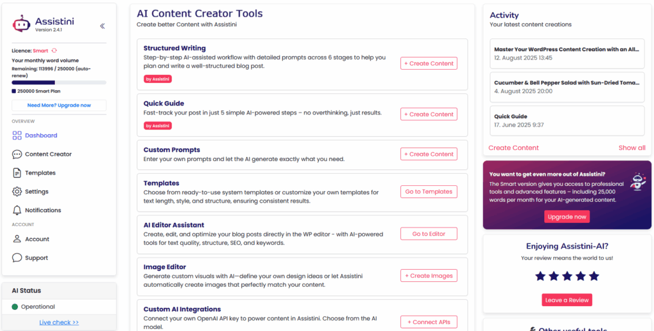Click the Account person icon

click(x=17, y=239)
